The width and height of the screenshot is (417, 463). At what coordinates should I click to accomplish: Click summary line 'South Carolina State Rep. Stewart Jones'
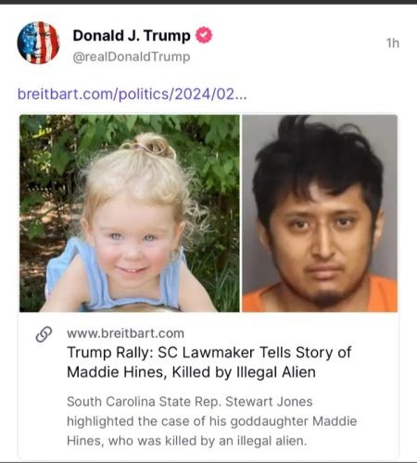point(190,402)
